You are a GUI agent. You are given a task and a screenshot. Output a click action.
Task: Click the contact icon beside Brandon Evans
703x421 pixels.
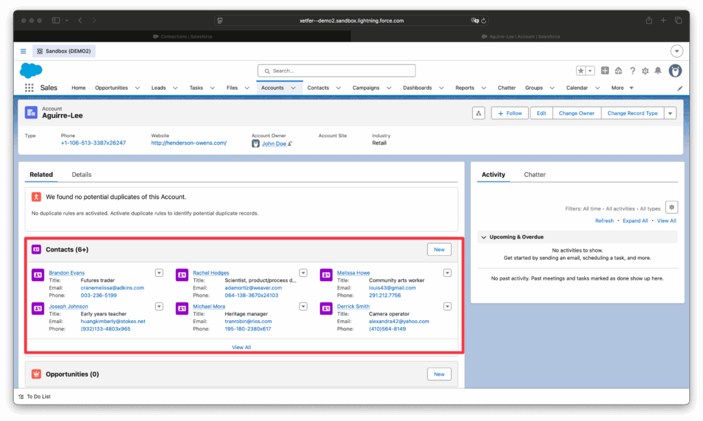click(38, 274)
